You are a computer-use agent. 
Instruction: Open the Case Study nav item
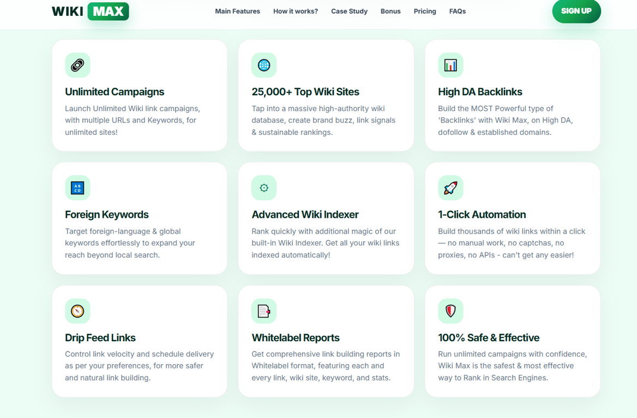click(x=350, y=11)
